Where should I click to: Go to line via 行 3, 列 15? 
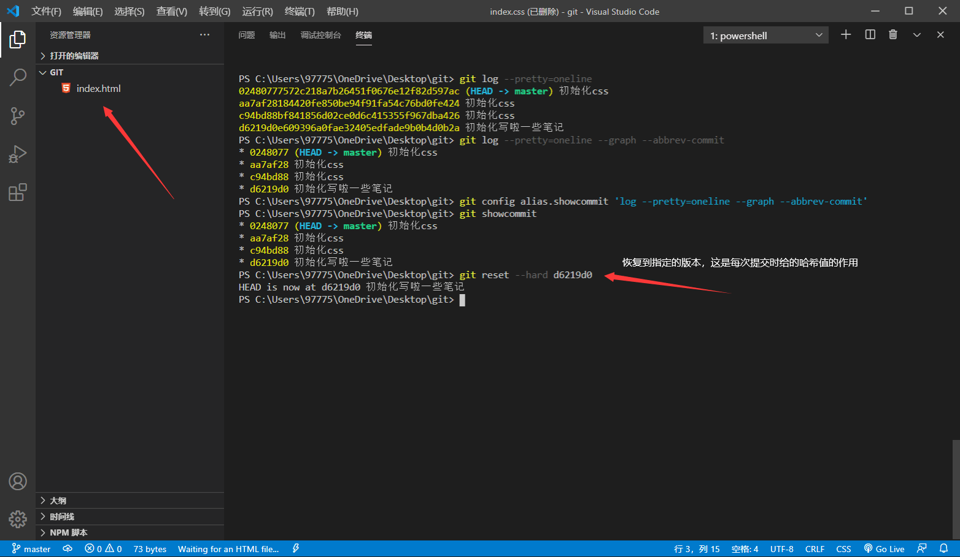[697, 549]
